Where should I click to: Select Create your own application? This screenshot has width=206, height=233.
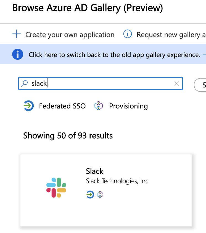pos(70,35)
